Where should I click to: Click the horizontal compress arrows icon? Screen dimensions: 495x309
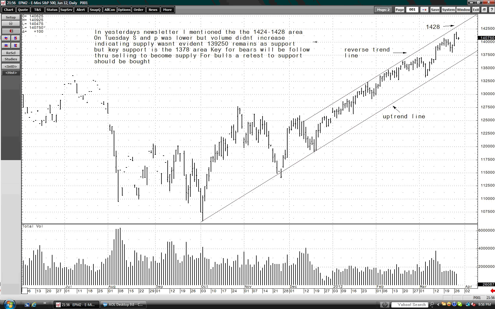(6, 45)
